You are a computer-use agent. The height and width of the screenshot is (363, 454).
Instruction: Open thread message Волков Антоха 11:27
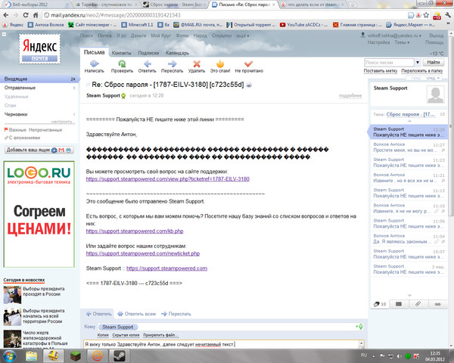(x=409, y=147)
